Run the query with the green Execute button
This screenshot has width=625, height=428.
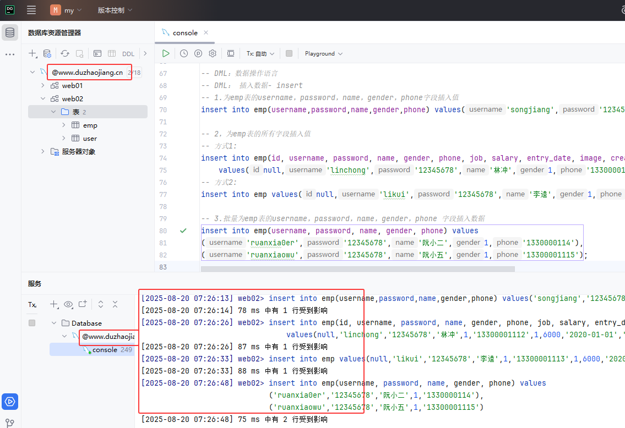[166, 53]
